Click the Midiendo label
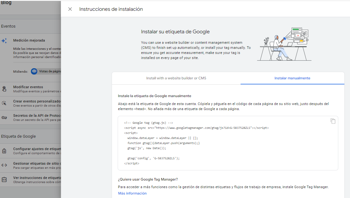 [20, 72]
